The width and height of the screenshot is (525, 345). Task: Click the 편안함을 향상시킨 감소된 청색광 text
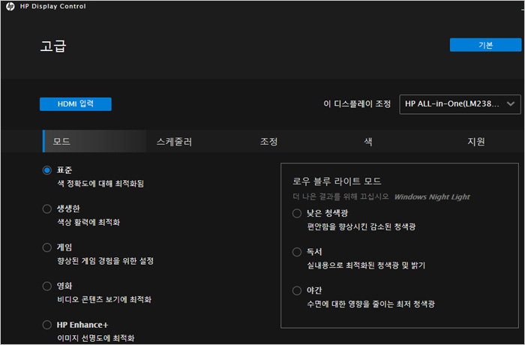pos(361,226)
